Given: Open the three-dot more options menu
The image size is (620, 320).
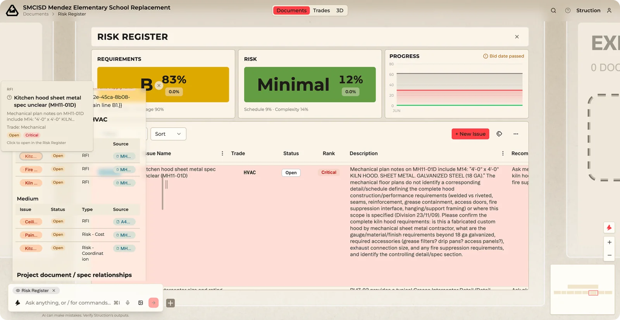Looking at the screenshot, I should pos(516,134).
